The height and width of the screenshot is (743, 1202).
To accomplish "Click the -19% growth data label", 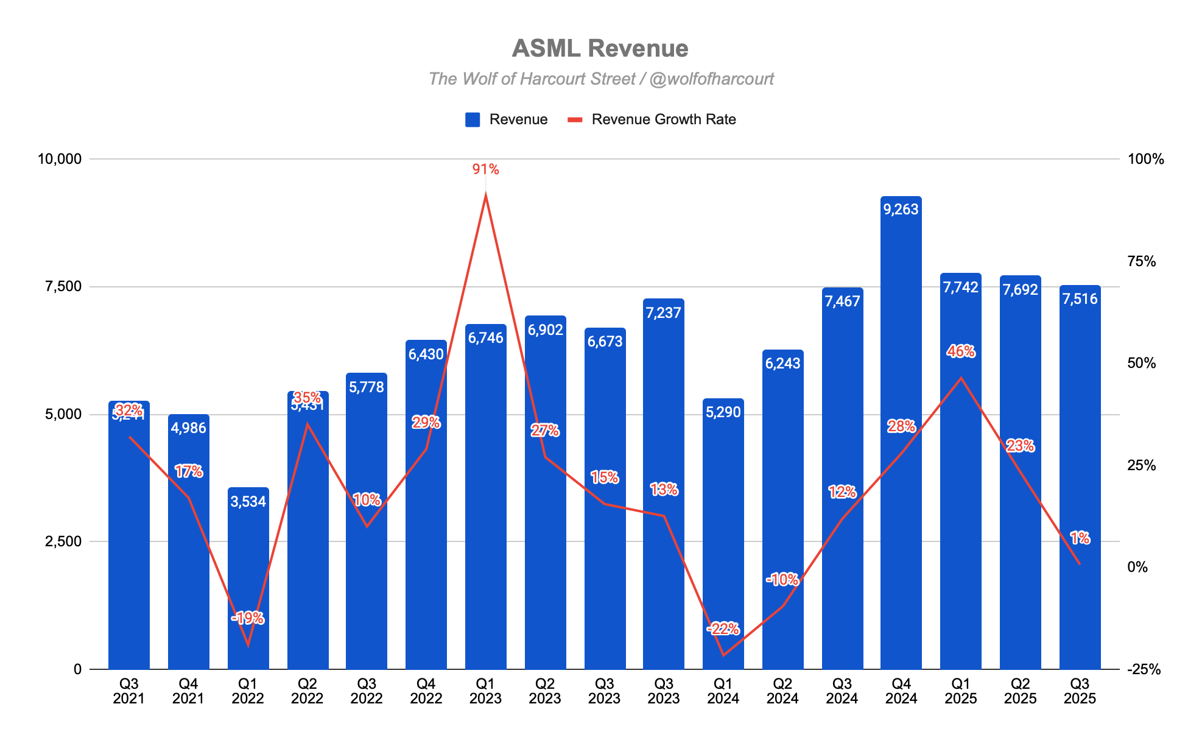I will (x=248, y=619).
